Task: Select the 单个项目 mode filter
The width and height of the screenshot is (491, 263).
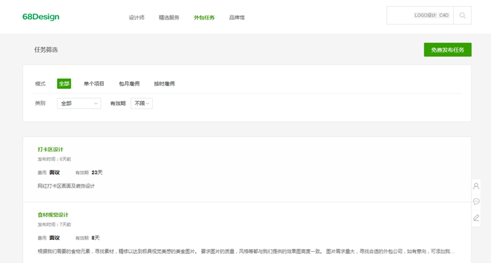Action: tap(94, 84)
